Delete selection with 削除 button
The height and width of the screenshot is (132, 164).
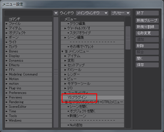coord(147,46)
